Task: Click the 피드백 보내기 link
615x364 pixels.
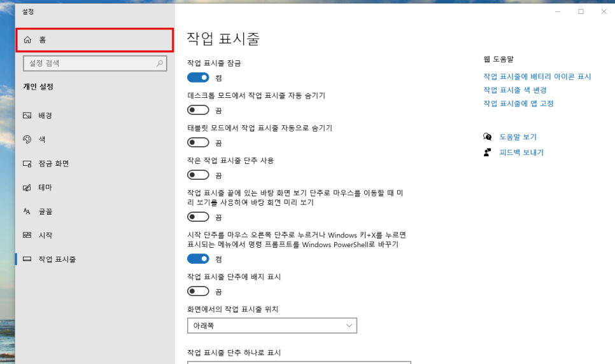Action: 521,152
